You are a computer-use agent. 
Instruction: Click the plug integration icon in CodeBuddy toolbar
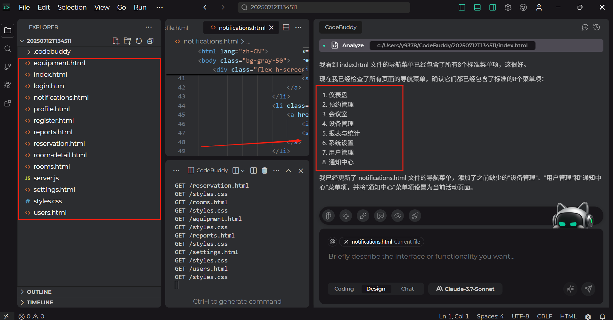coord(363,216)
